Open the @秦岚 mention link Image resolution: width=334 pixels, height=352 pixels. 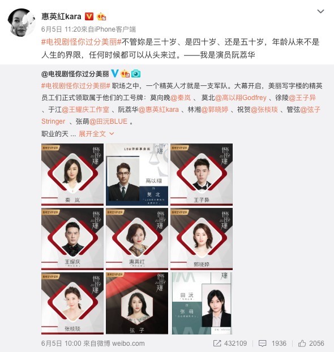click(181, 98)
